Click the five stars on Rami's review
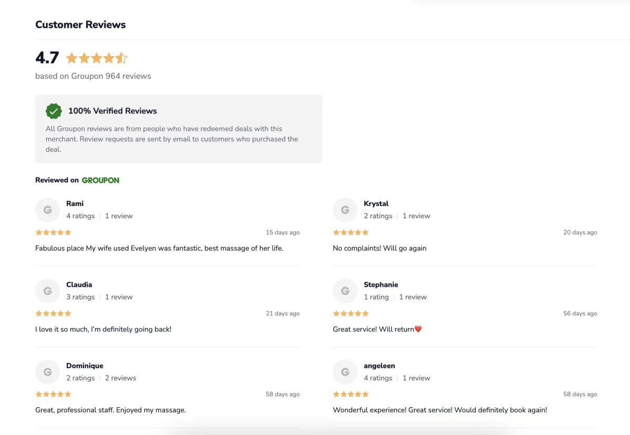Screen dimensions: 630x435 click(53, 232)
